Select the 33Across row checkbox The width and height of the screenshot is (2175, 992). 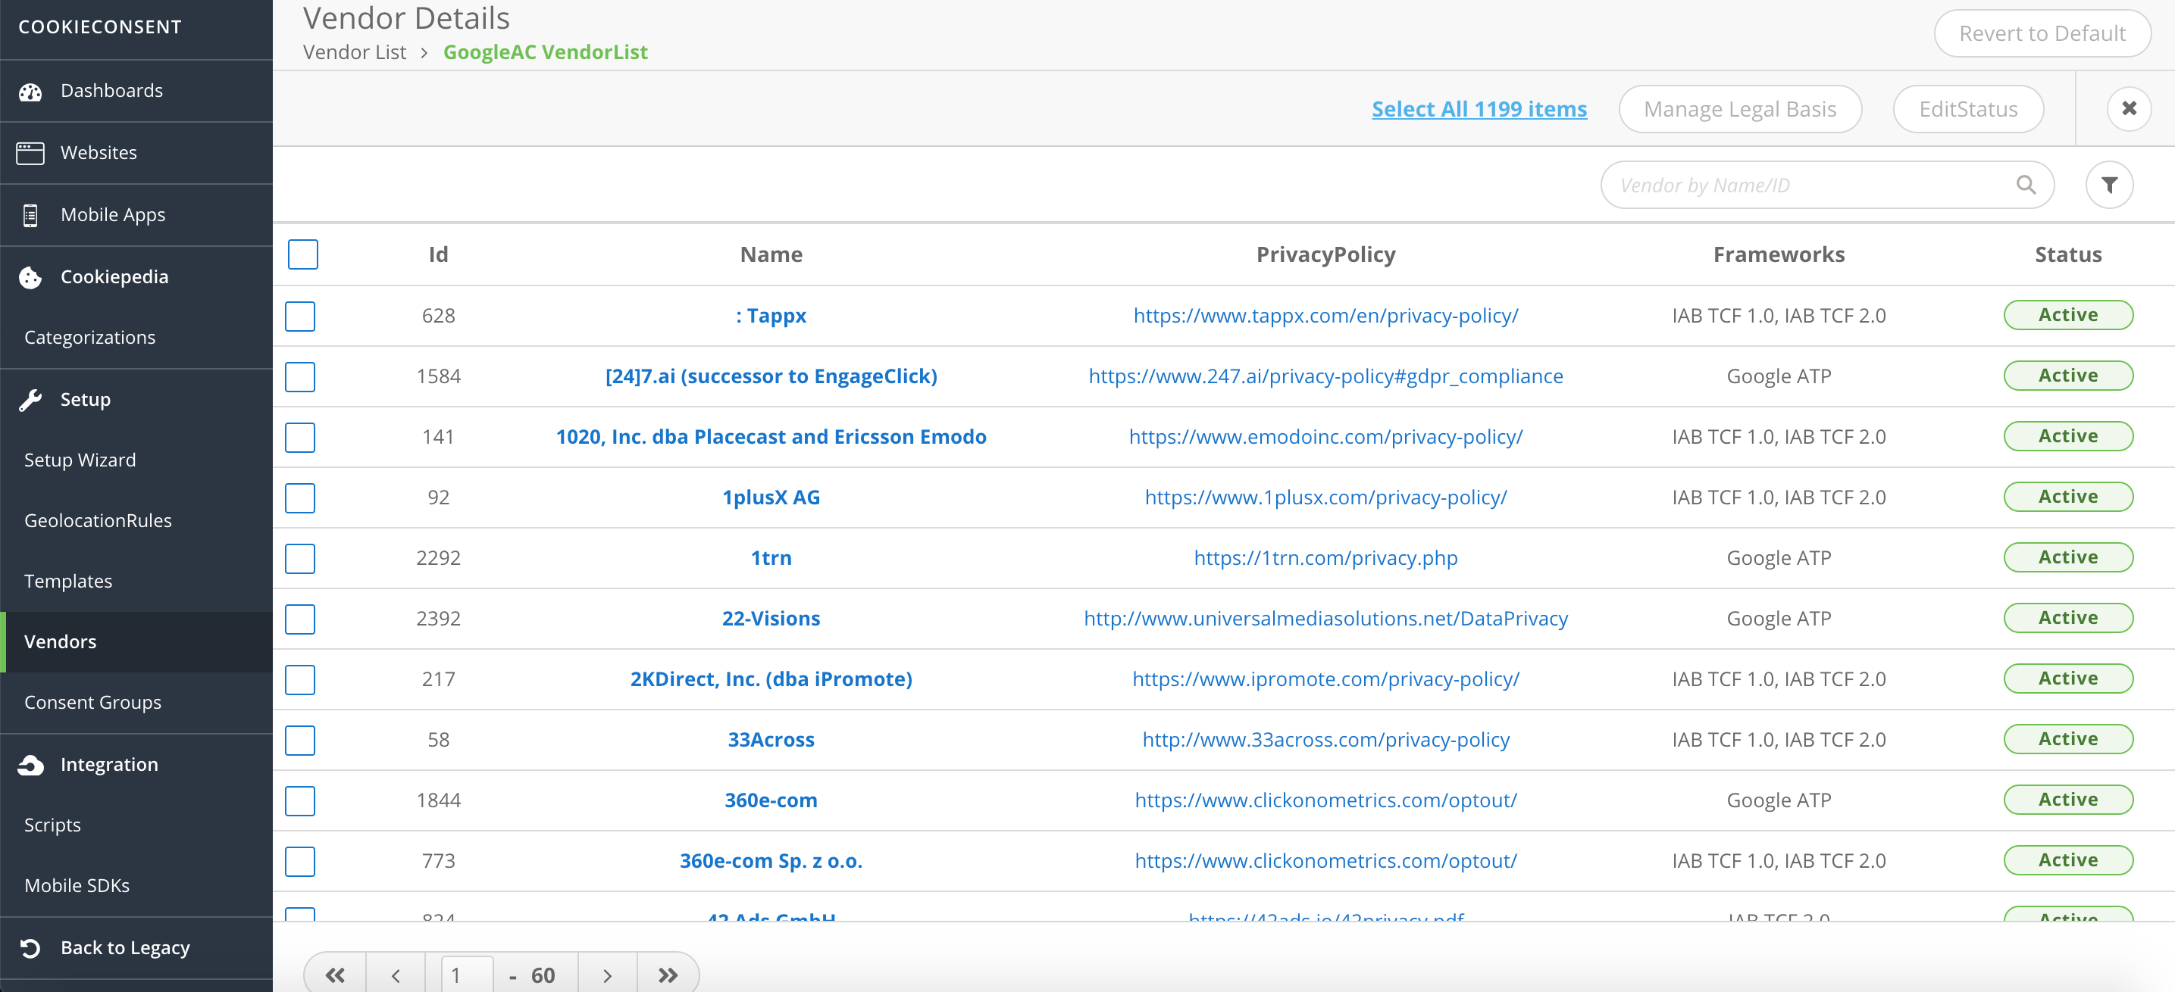coord(300,741)
